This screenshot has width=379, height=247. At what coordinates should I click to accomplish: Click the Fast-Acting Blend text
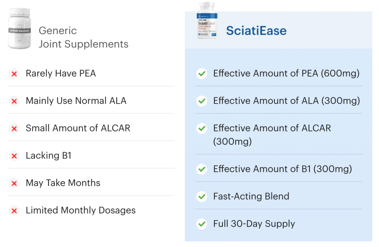coord(251,196)
